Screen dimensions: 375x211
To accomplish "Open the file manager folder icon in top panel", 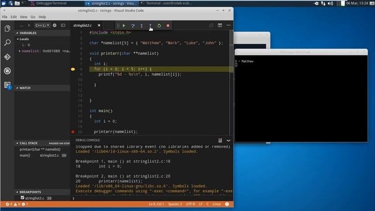I will point(17,4).
